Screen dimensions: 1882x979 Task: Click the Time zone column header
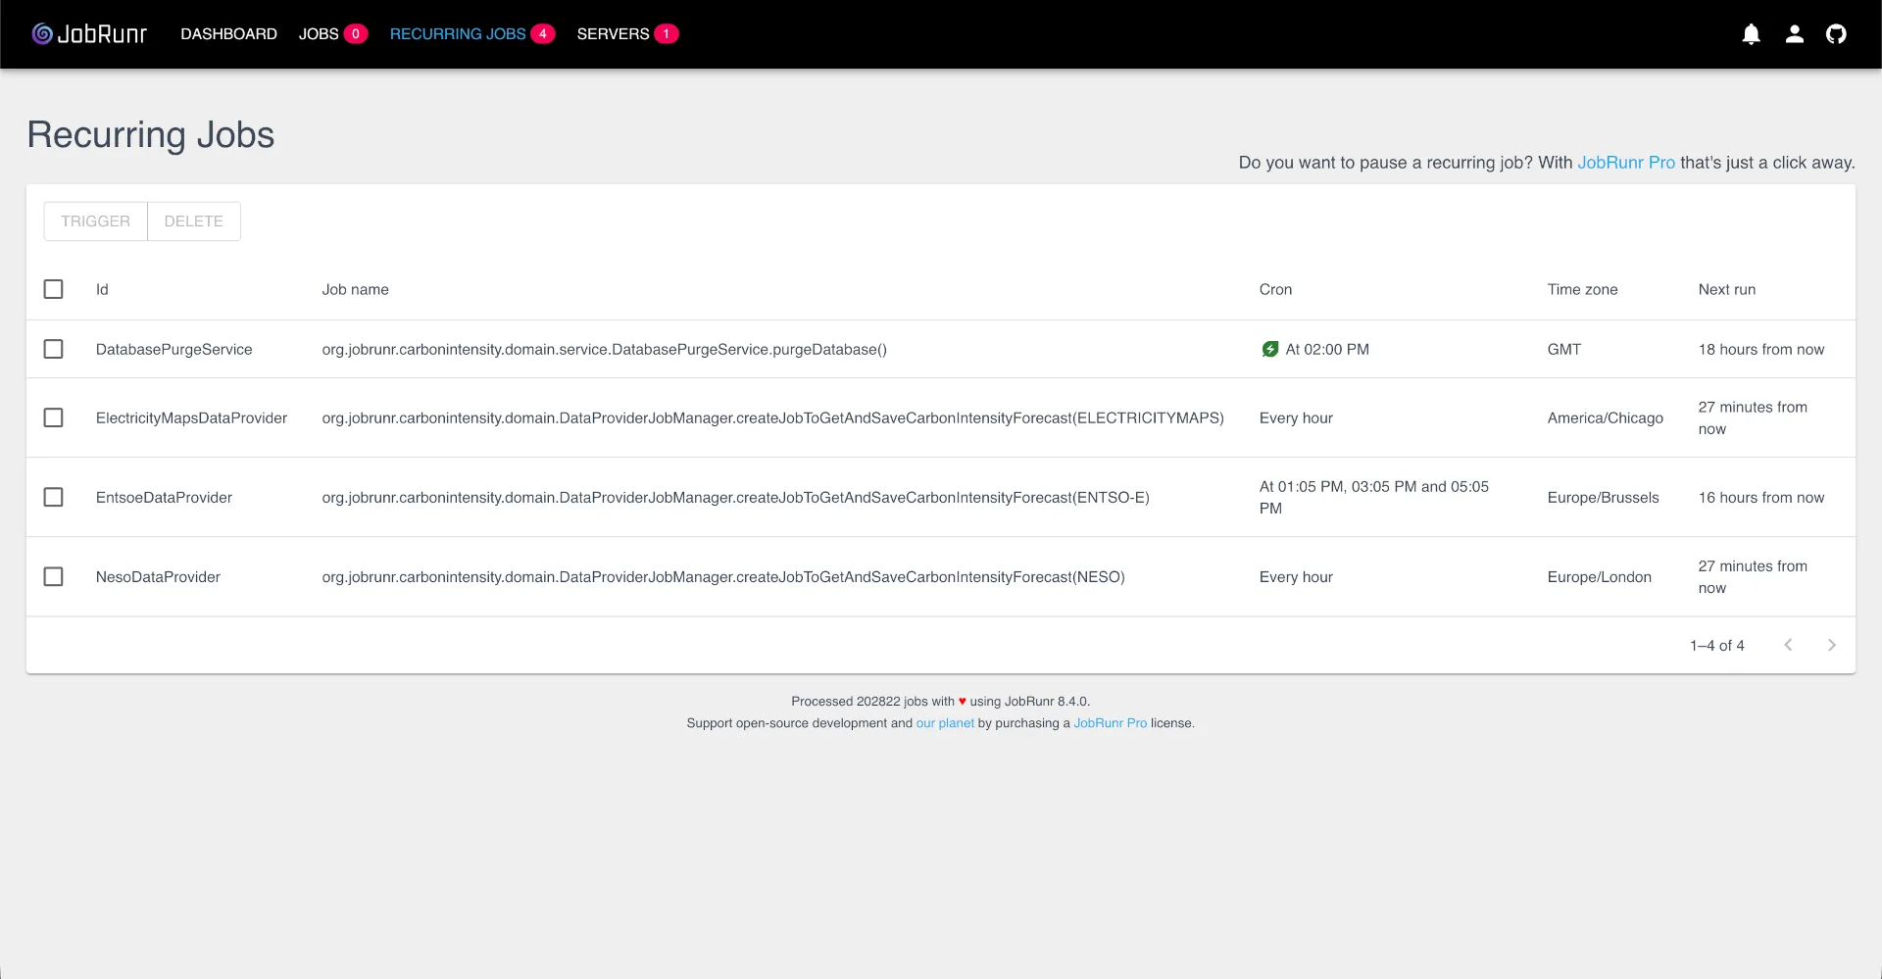(1582, 289)
